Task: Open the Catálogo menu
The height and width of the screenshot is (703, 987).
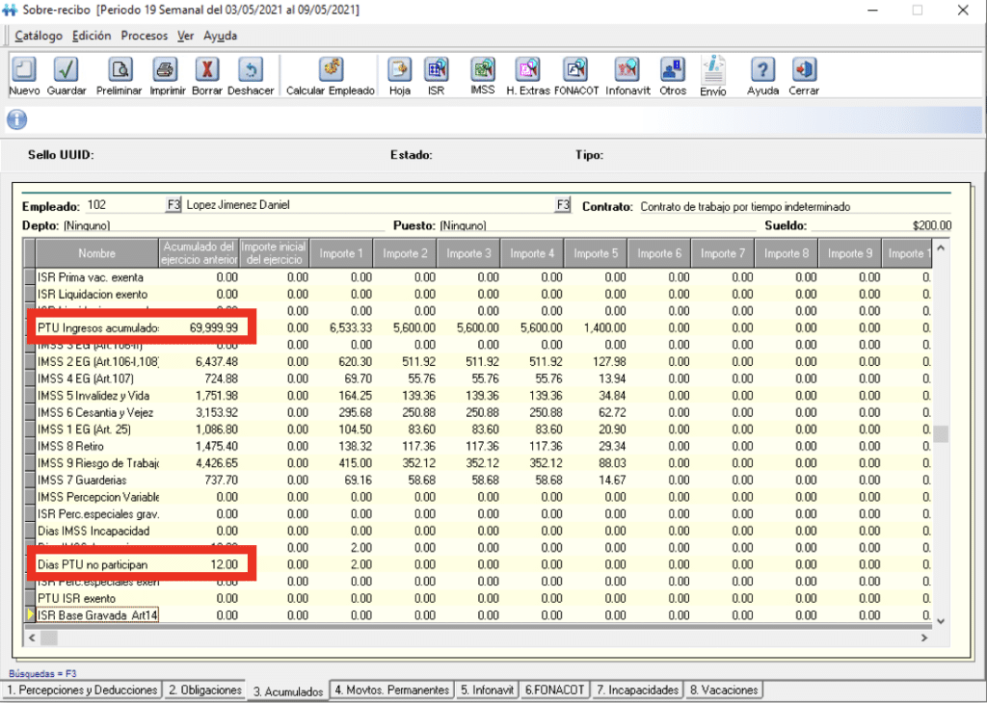Action: coord(39,36)
